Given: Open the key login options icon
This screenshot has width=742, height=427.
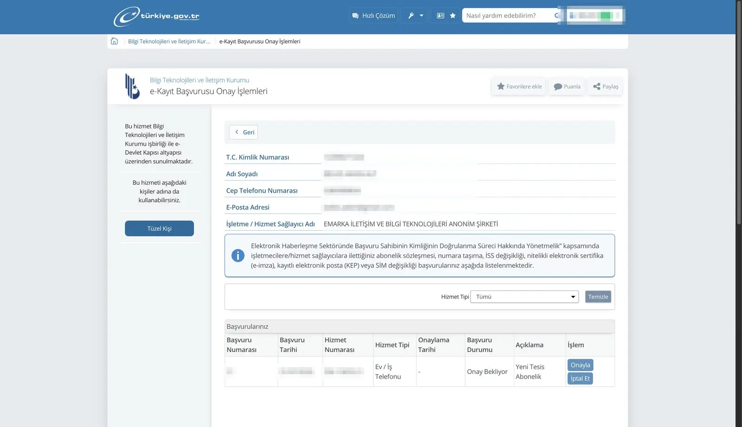Looking at the screenshot, I should 410,16.
